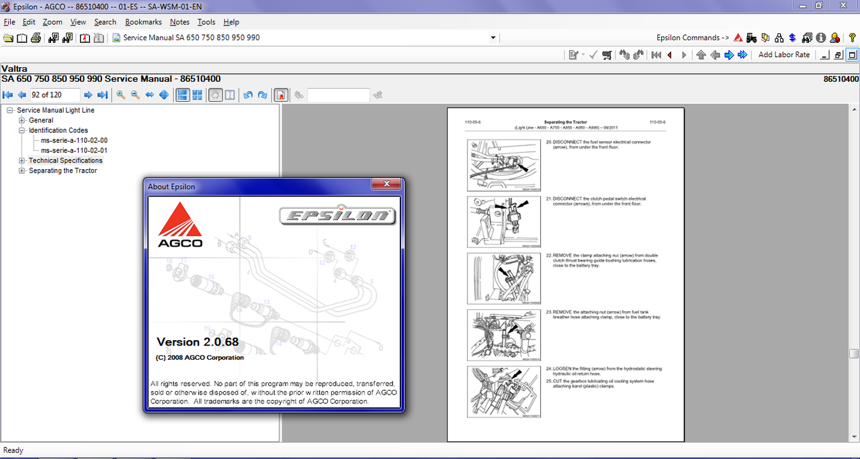The height and width of the screenshot is (459, 860).
Task: Click the tractor icon in Epsilon Commands
Action: click(751, 38)
